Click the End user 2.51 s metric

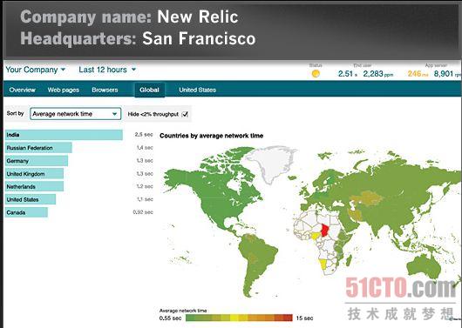348,74
